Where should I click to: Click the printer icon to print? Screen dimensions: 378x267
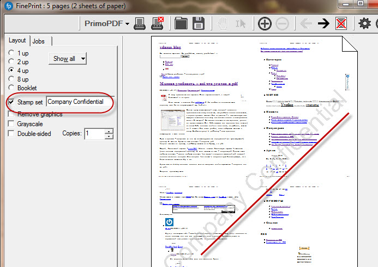point(140,23)
